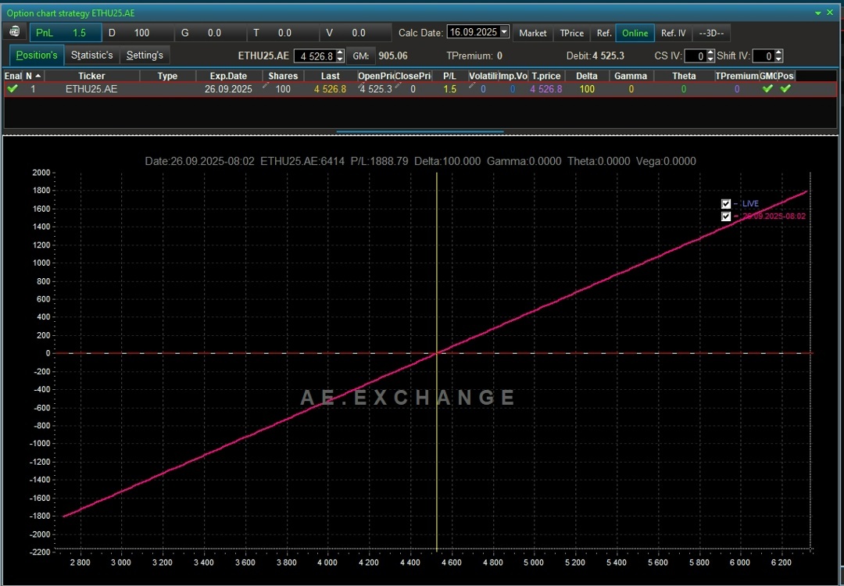Click the T theta indicator field
The image size is (844, 586).
[284, 33]
